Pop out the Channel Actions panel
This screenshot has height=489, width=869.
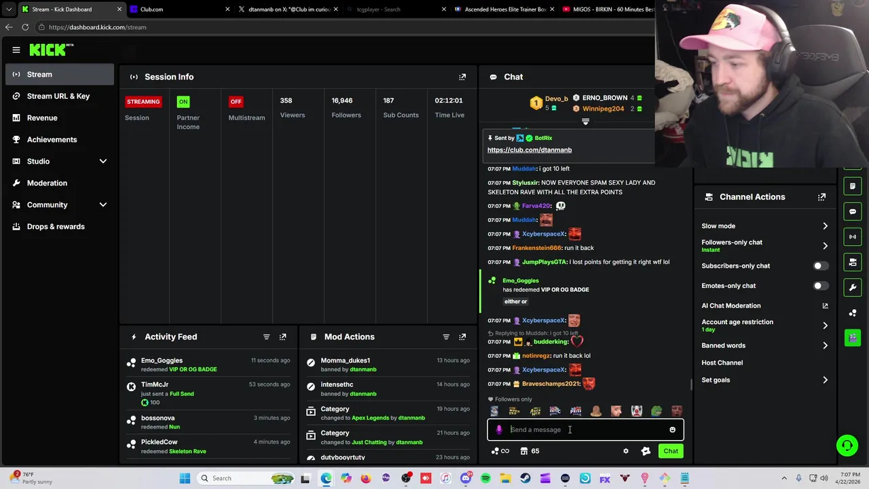point(821,197)
